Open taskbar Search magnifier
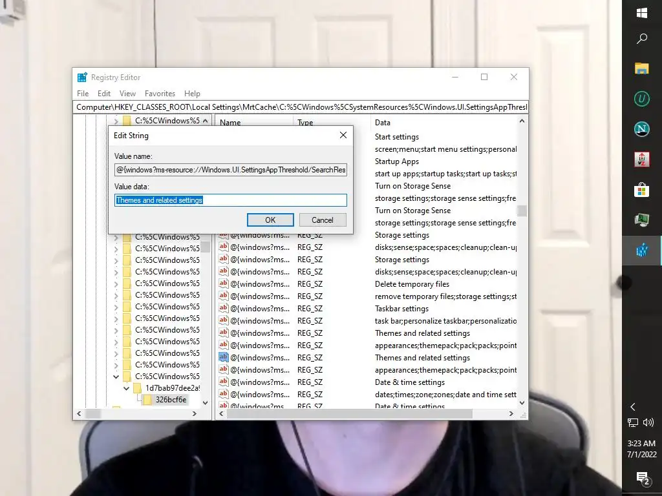 [x=642, y=39]
